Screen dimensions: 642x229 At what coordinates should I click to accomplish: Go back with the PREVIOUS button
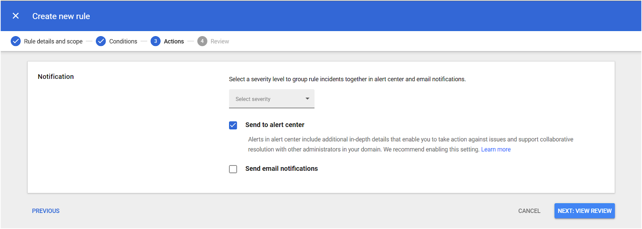(46, 211)
